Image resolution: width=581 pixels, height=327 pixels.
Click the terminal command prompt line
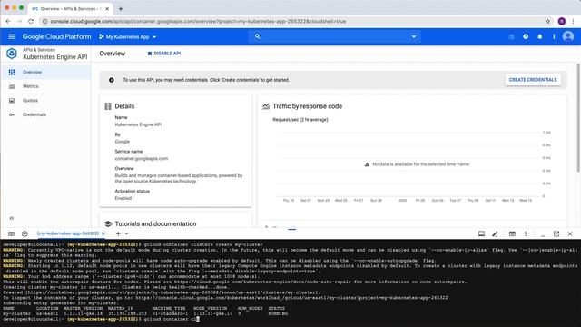click(x=101, y=319)
